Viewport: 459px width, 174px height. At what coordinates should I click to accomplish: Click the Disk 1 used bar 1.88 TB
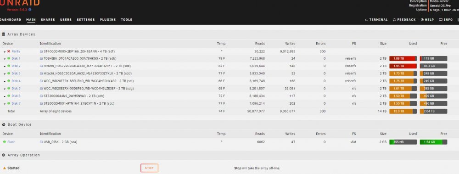click(x=403, y=58)
